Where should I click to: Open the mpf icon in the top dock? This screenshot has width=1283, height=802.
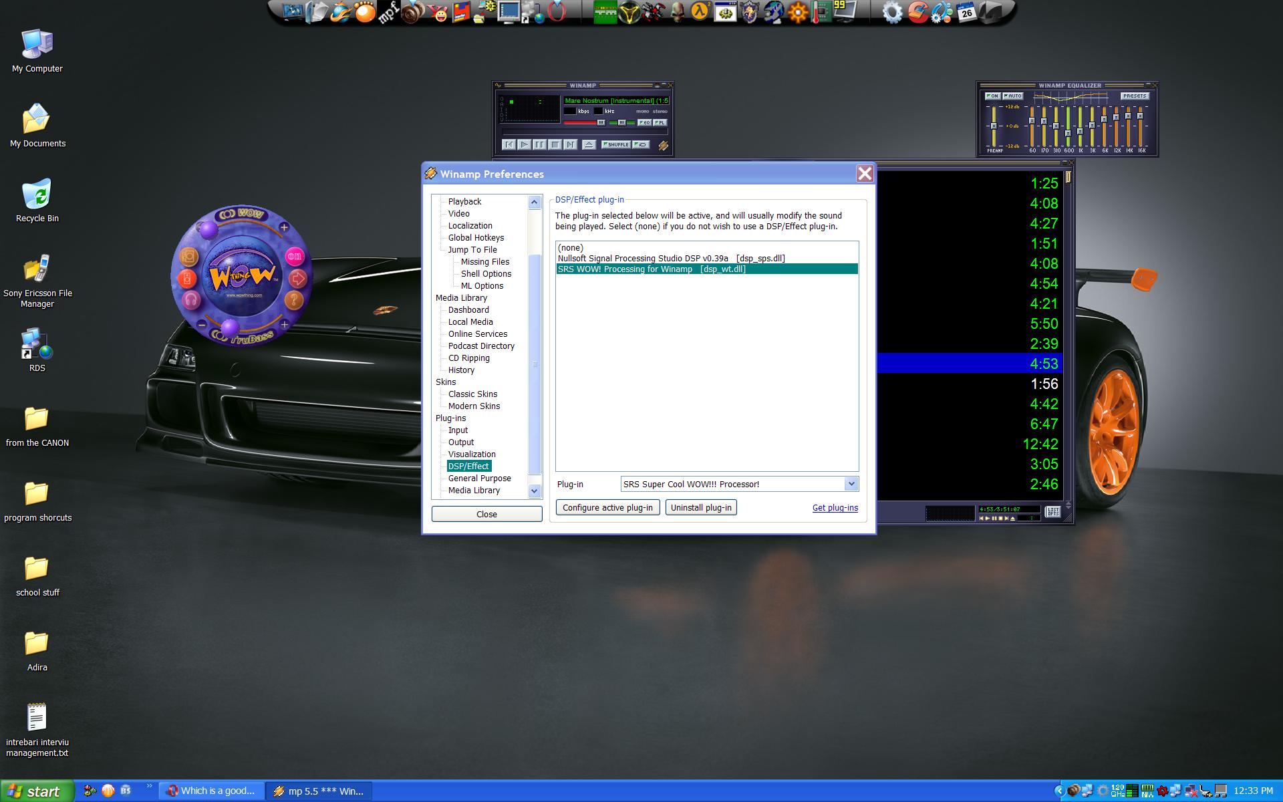click(389, 12)
